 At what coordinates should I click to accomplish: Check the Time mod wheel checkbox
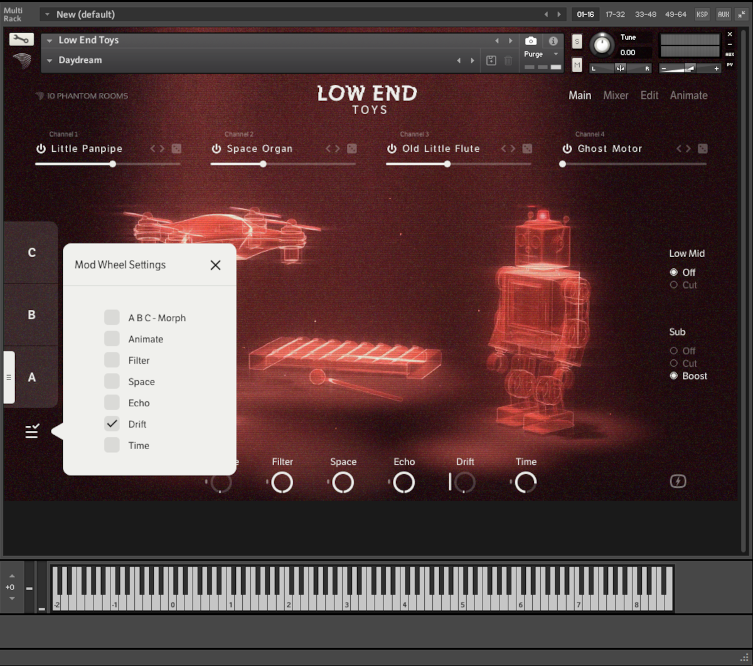(112, 445)
